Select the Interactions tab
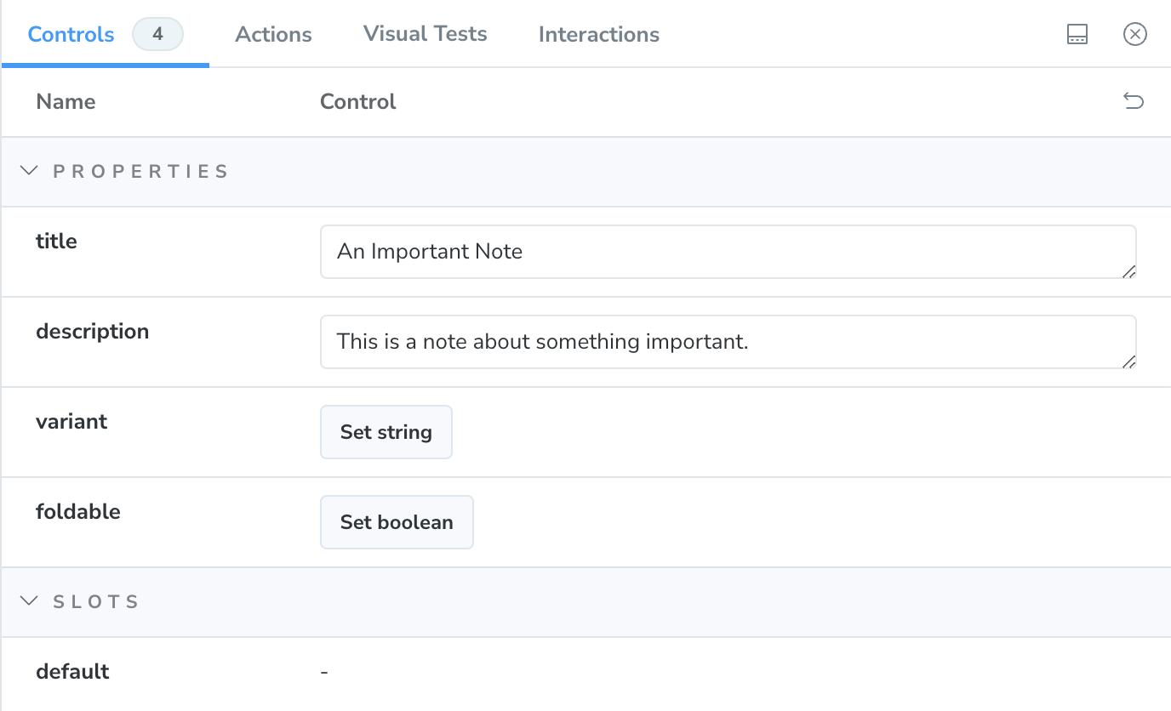The width and height of the screenshot is (1171, 711). coord(598,35)
